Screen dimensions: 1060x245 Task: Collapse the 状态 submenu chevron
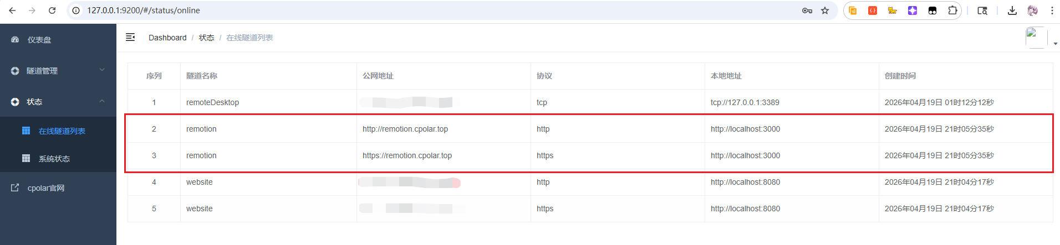coord(102,101)
